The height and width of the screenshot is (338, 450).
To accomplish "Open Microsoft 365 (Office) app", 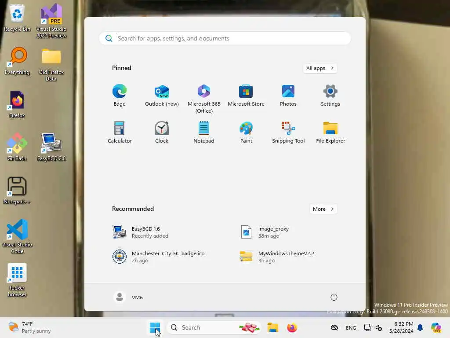I will click(204, 99).
